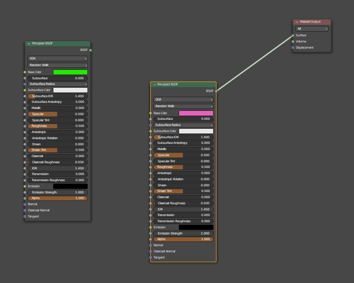354x283 pixels.
Task: Click the Displacement input socket
Action: point(293,48)
